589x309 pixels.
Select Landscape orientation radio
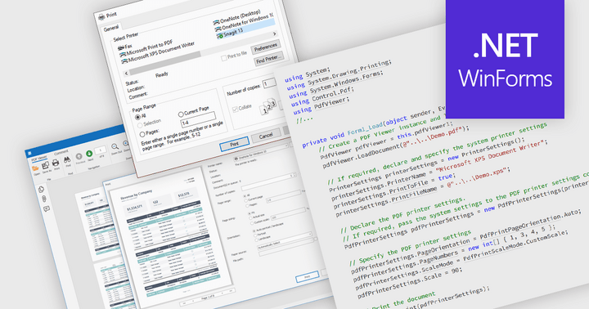coord(256,240)
